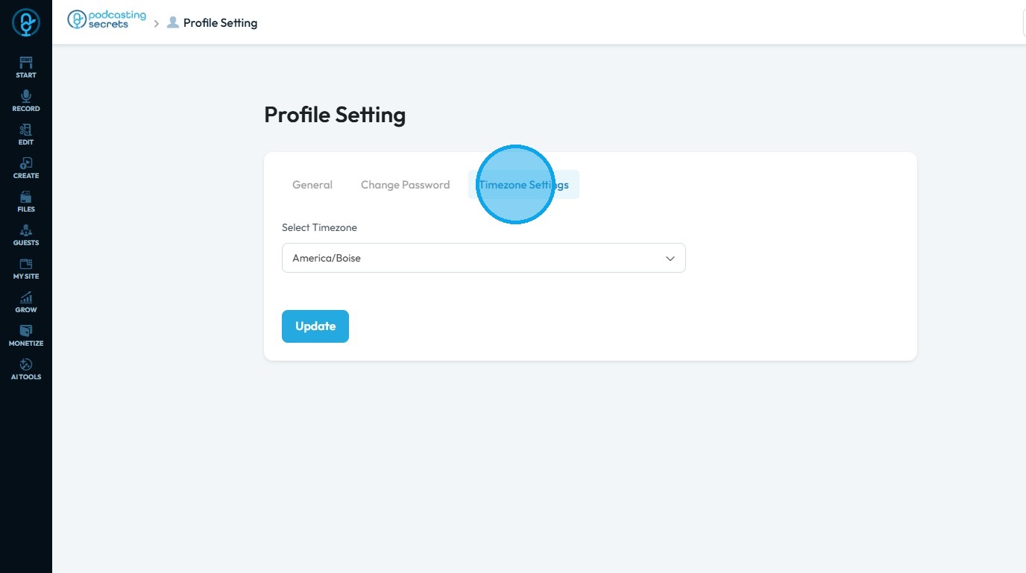Open the Files section
The image size is (1026, 573).
(x=26, y=200)
